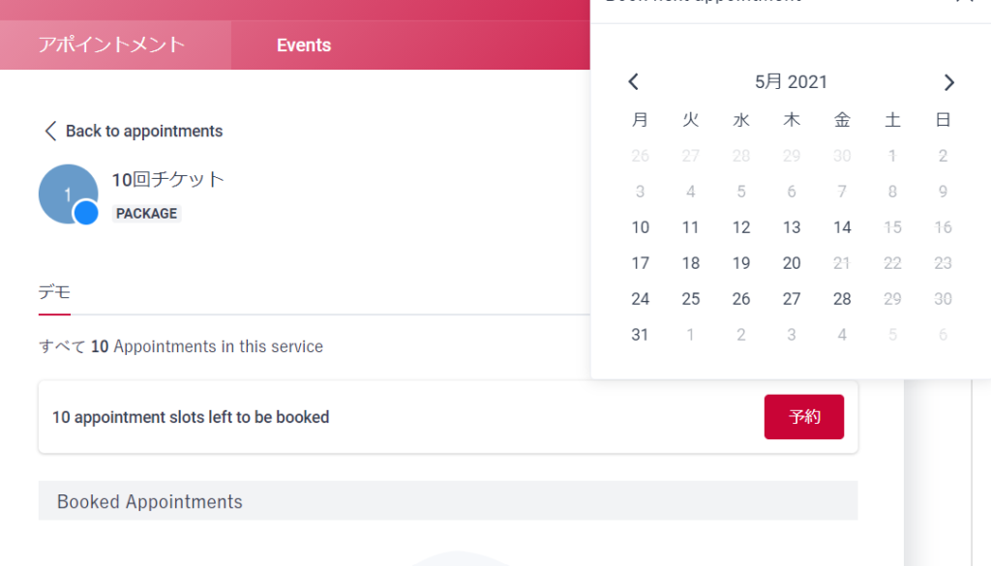Select the デモ tab
The image size is (991, 566).
54,292
